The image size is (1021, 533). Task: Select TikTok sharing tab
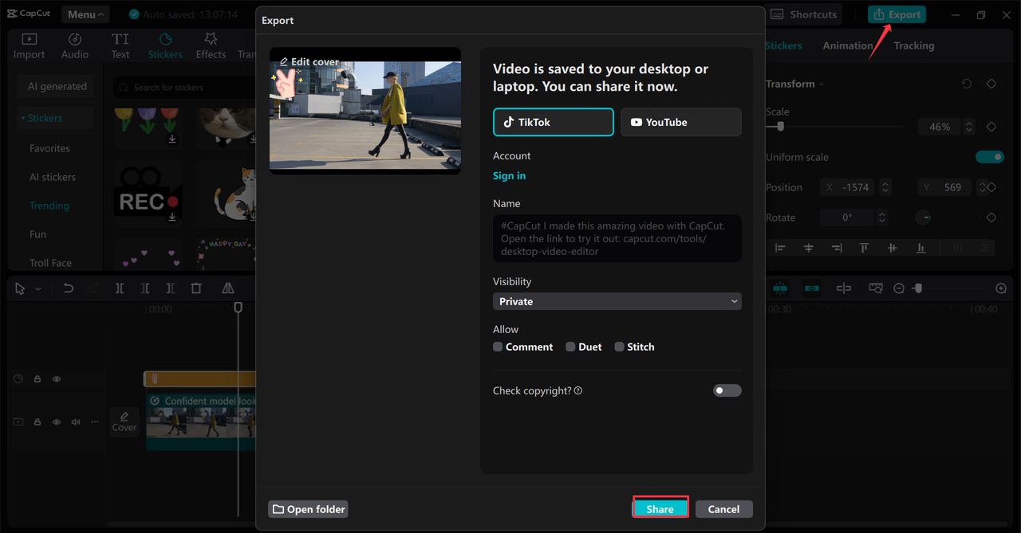click(x=554, y=122)
